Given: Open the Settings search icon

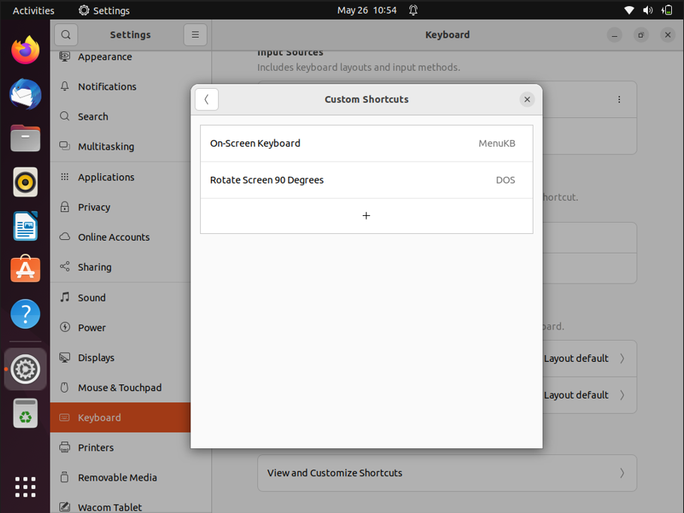Looking at the screenshot, I should coord(66,35).
